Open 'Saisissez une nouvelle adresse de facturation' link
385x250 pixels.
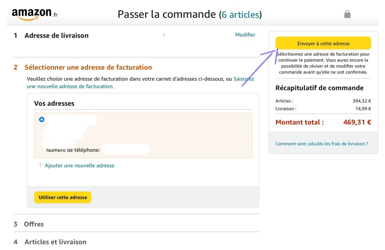tap(70, 86)
